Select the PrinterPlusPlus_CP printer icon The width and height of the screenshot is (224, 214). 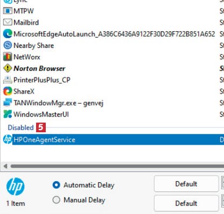(8, 80)
